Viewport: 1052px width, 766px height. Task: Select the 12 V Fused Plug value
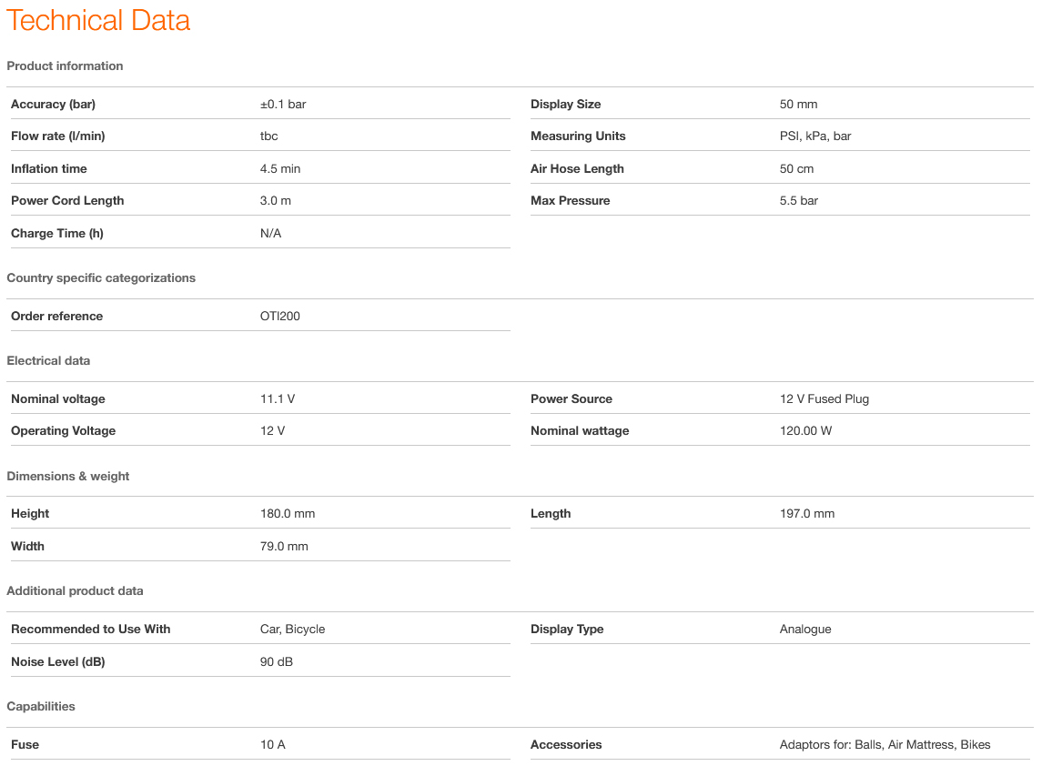(x=824, y=399)
